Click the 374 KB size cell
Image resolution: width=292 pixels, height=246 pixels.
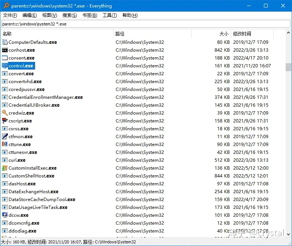click(x=222, y=97)
